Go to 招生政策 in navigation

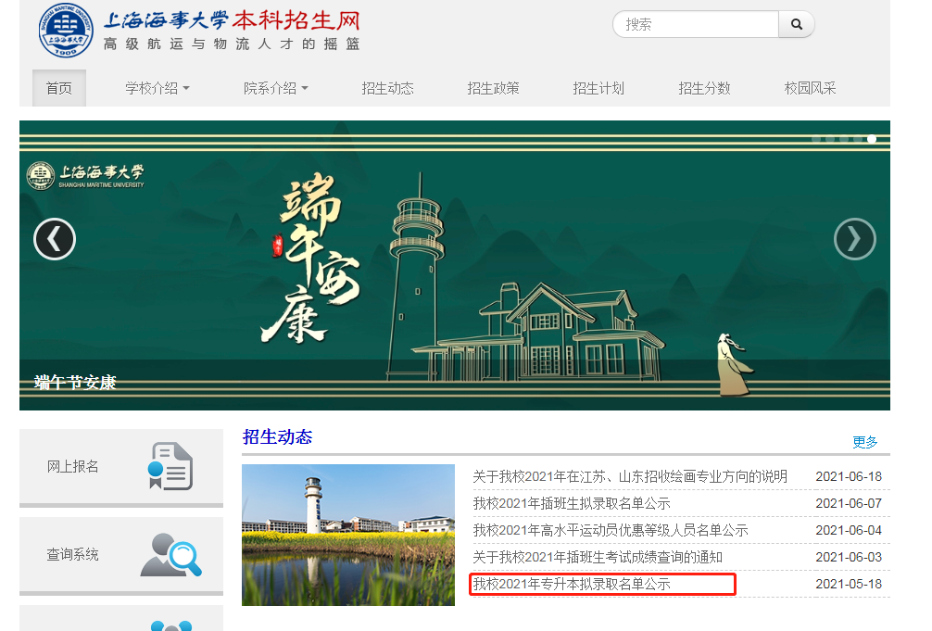pyautogui.click(x=493, y=88)
